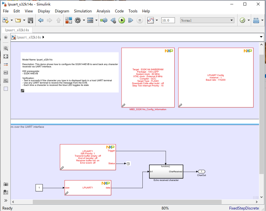Viewport: 266px width, 211px height.
Task: Click the Step Back button
Action: point(113,20)
